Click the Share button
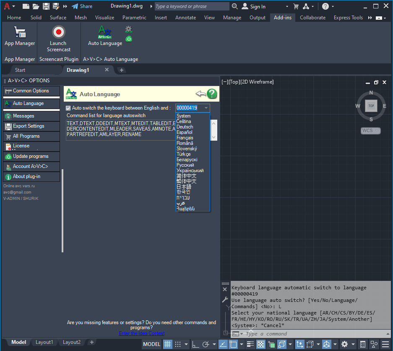The width and height of the screenshot is (393, 351). point(82,6)
